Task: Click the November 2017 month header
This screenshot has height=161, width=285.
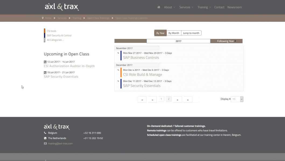Action: (137, 48)
